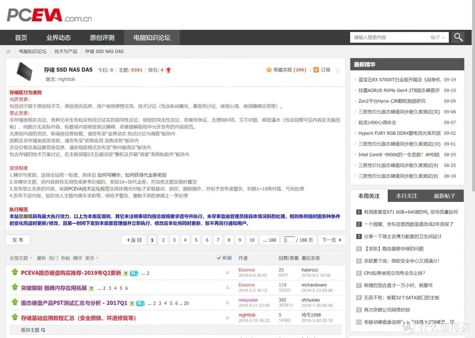Expand the 全部主题 filter dropdown
Image resolution: width=475 pixels, height=338 pixels.
[x=21, y=258]
